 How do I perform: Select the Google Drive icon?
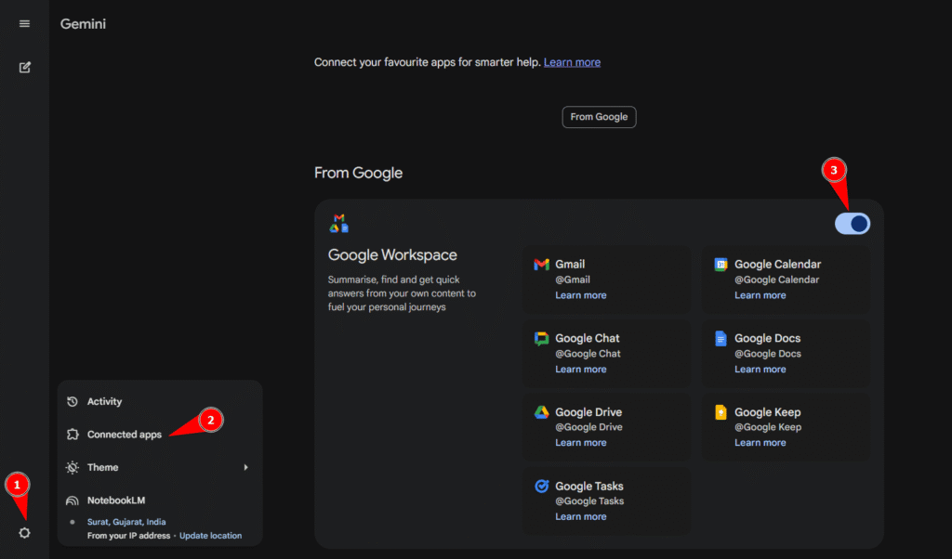(542, 411)
